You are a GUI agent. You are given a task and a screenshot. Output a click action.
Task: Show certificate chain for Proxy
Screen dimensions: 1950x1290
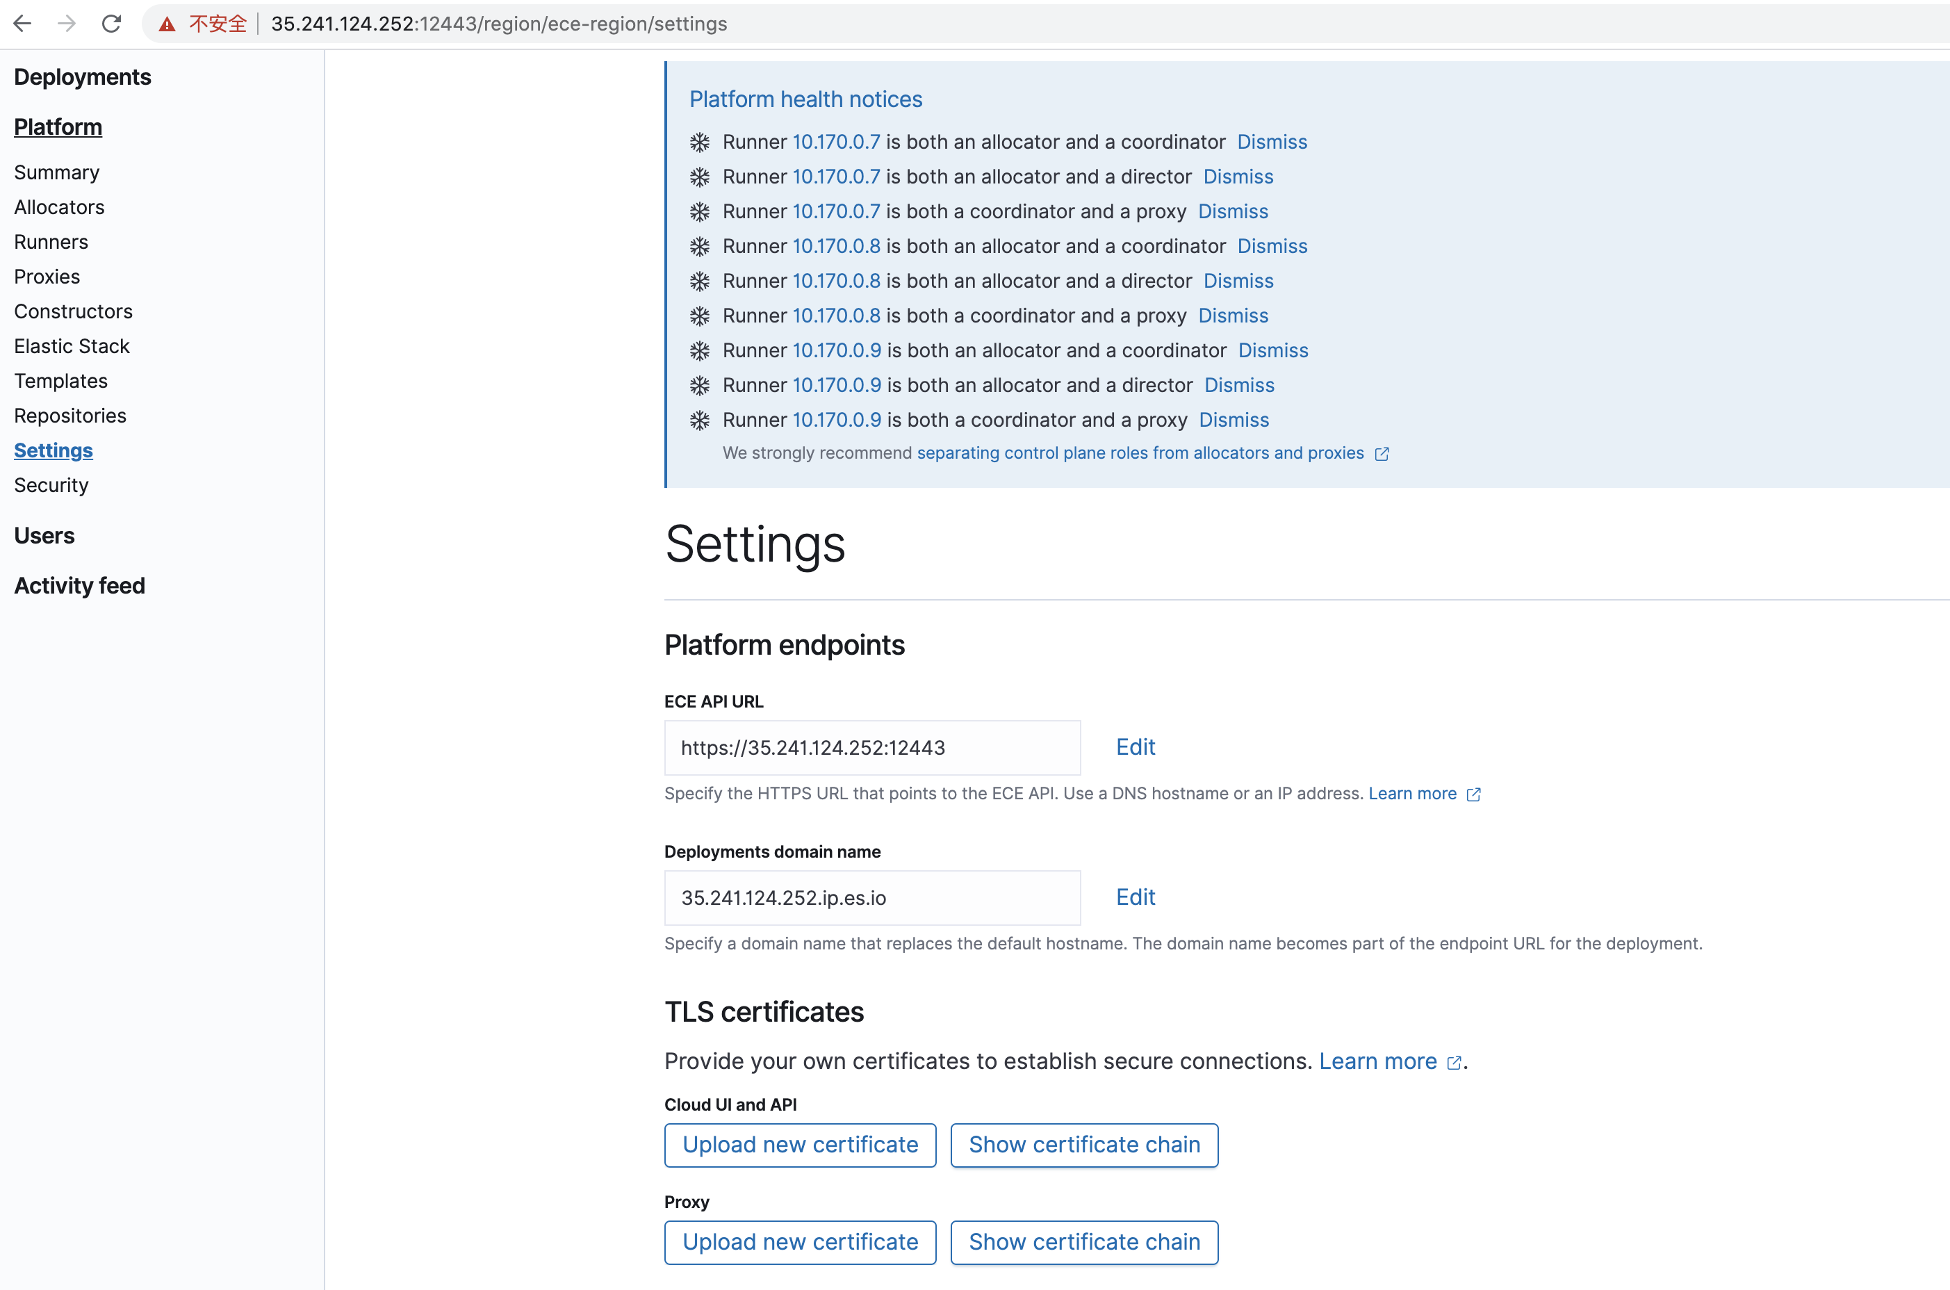point(1083,1242)
